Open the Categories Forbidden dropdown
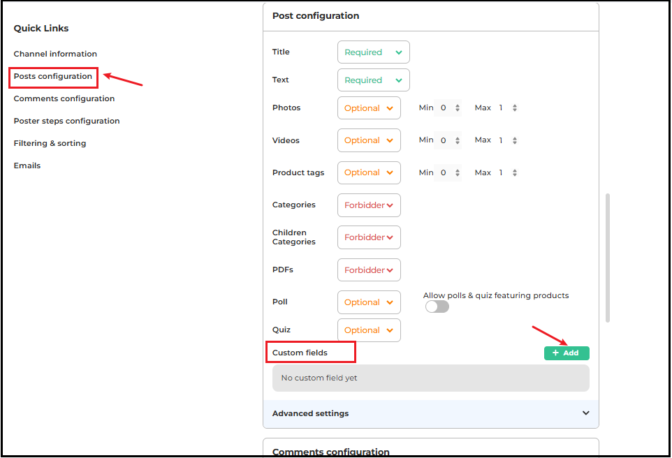This screenshot has width=672, height=458. pyautogui.click(x=369, y=205)
